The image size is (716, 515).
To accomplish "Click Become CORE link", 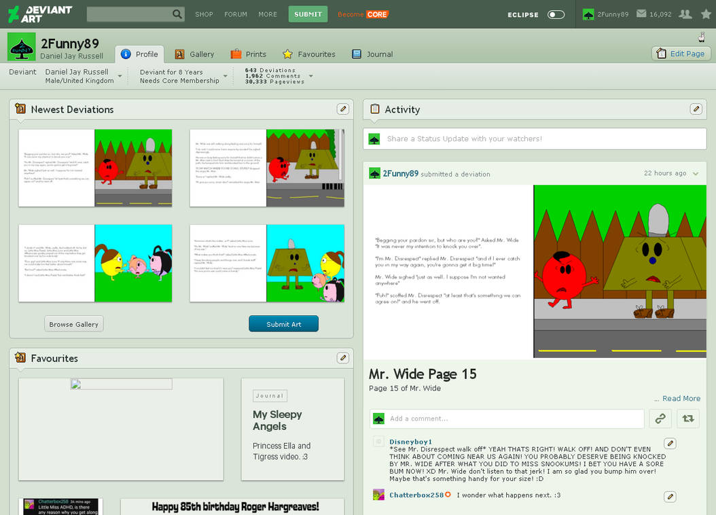I will click(363, 15).
